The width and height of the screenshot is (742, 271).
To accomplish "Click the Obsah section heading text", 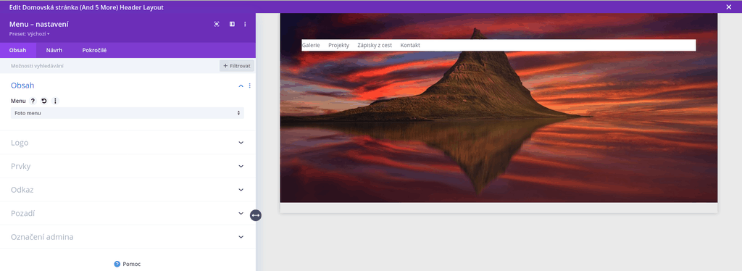I will [22, 86].
